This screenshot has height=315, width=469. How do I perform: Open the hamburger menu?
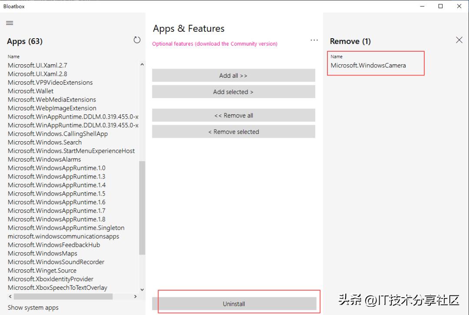[x=10, y=23]
